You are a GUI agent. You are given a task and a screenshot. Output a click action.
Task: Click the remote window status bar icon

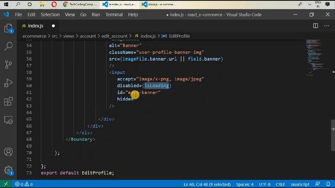tap(6, 184)
